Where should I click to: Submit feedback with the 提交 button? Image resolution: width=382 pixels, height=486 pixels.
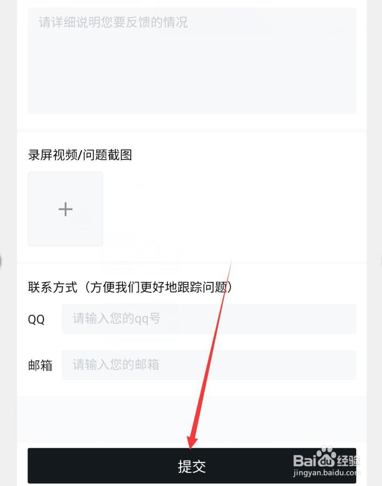click(192, 466)
